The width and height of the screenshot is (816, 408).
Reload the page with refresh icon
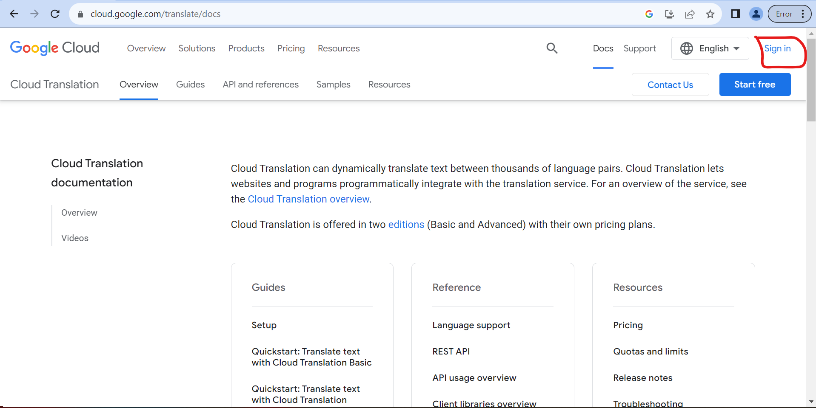(55, 14)
